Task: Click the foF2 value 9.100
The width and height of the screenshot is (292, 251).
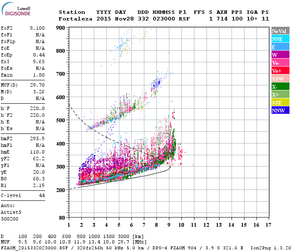Action: tap(37, 28)
